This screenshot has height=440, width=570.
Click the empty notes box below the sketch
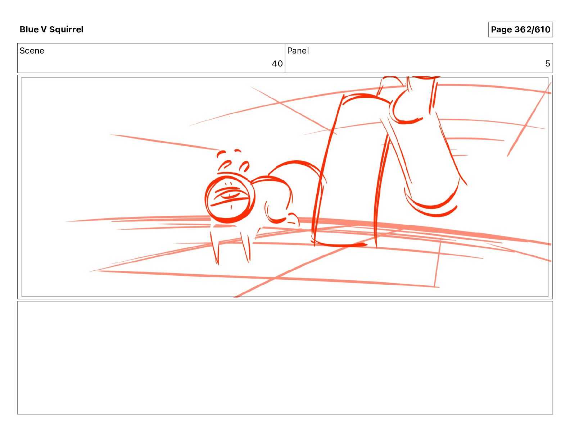point(285,358)
